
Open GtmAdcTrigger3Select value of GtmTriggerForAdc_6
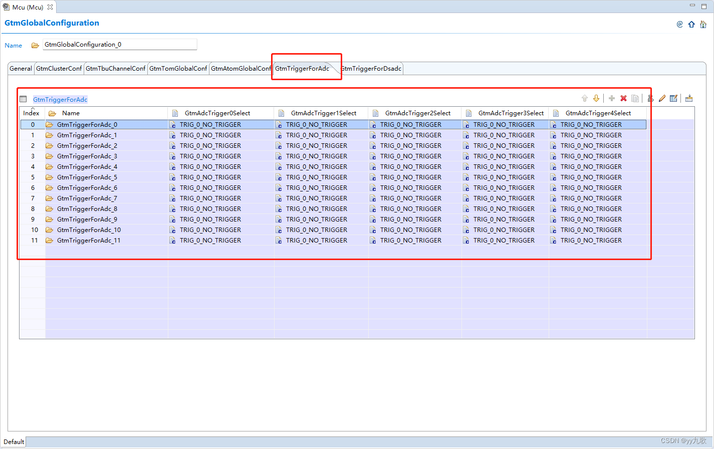click(504, 188)
